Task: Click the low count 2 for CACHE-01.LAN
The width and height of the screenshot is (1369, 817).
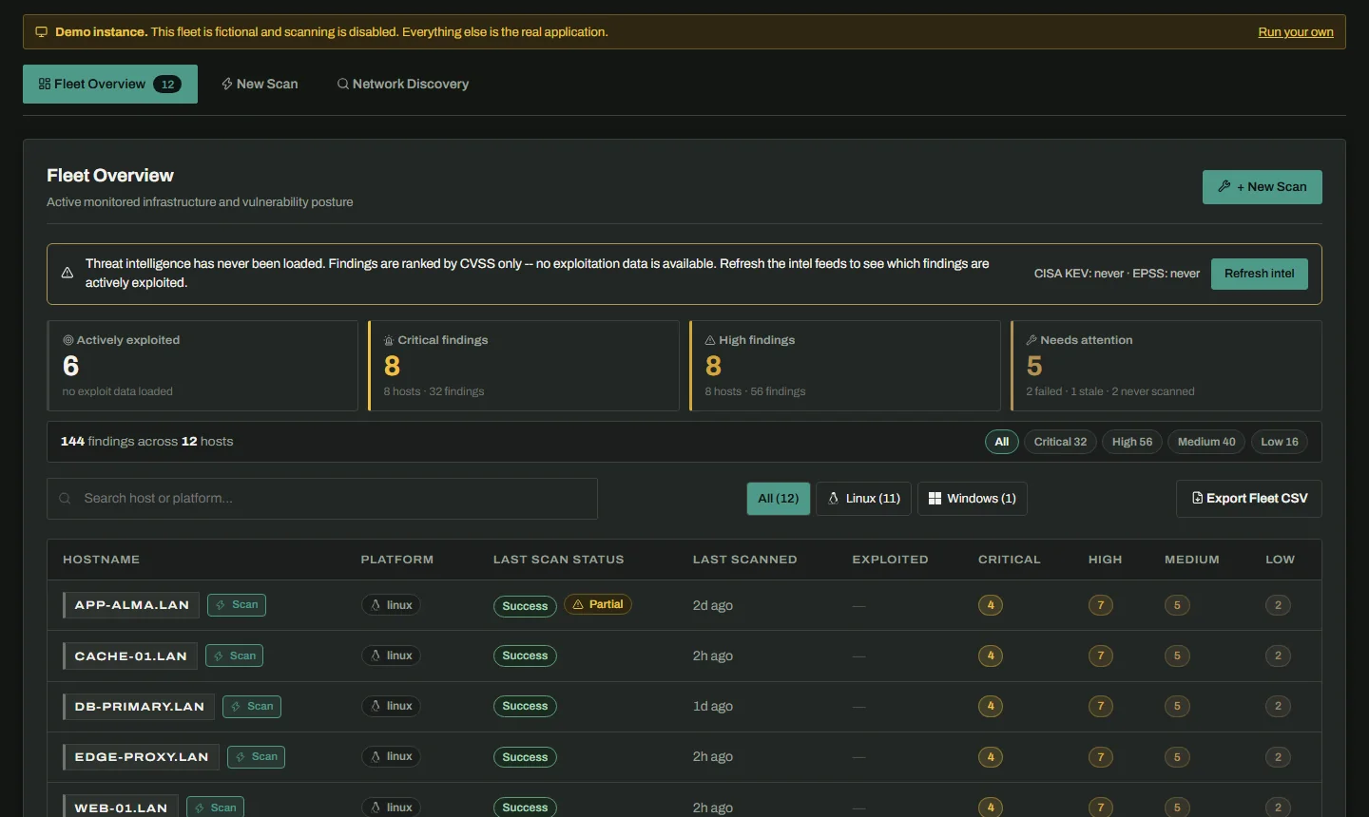Action: coord(1278,655)
